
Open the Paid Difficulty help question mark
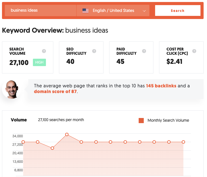click(x=144, y=51)
